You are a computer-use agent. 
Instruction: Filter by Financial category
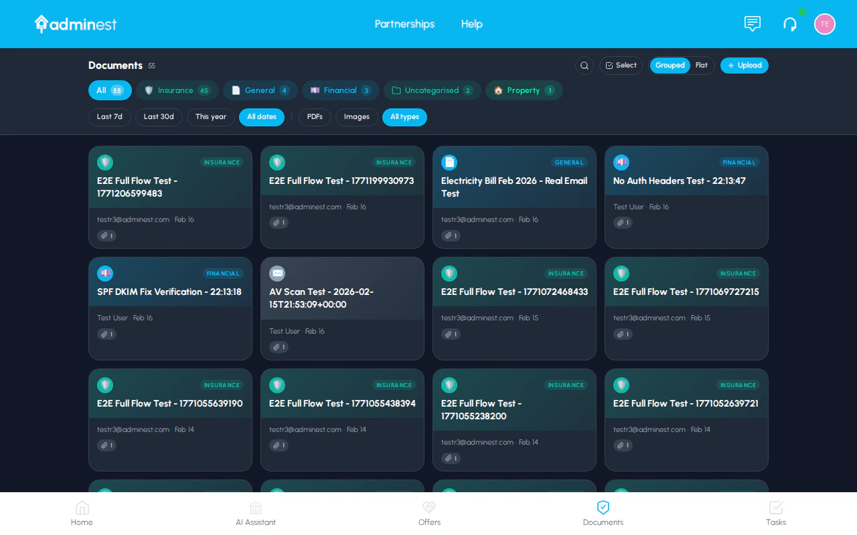[341, 90]
